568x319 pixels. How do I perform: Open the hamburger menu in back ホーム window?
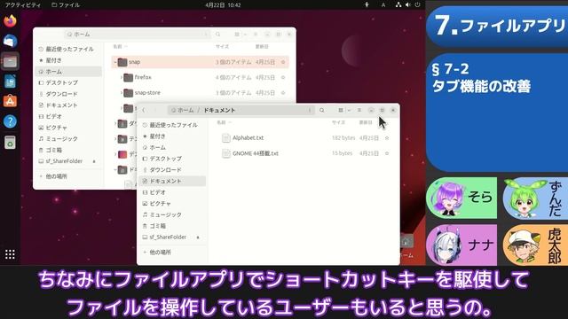[256, 35]
